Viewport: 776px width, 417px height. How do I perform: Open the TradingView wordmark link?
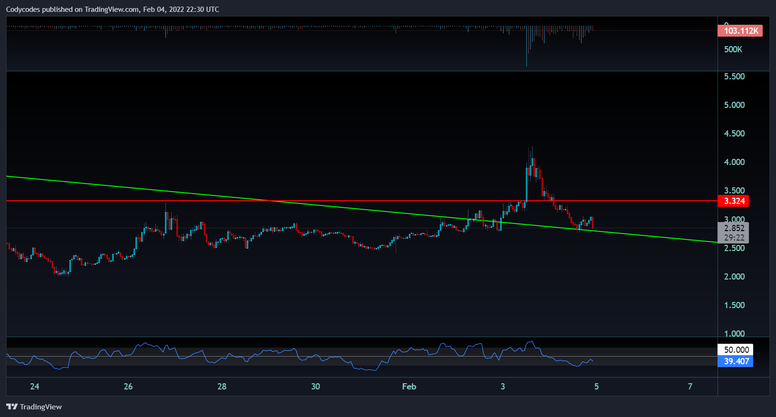point(41,407)
